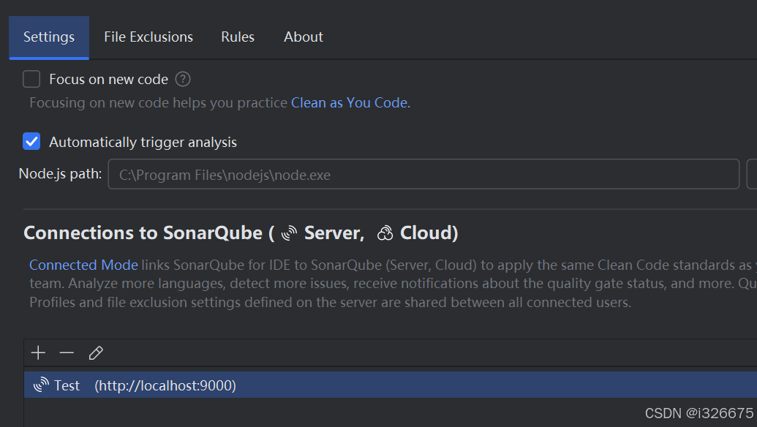
Task: Select the Test localhost:9000 connection row
Action: [x=390, y=385]
